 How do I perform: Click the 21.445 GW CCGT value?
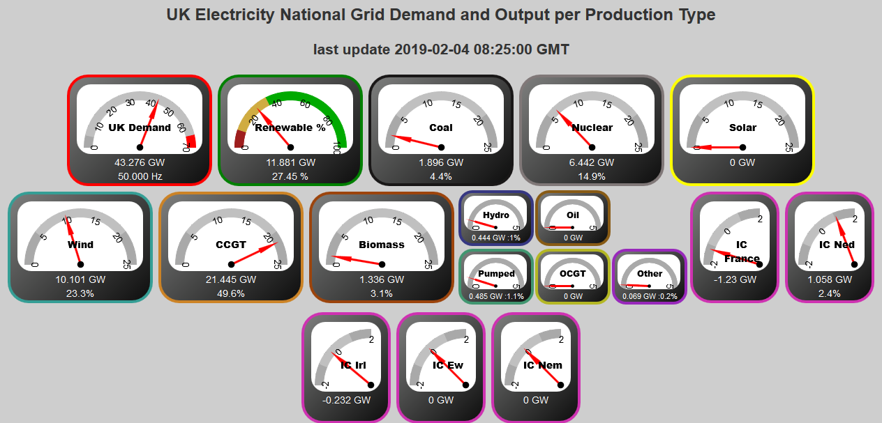tap(231, 279)
